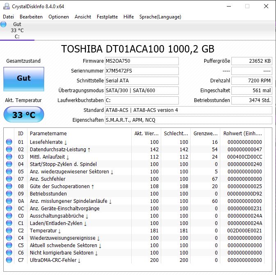The image size is (276, 275).
Task: Click the blue health orb beside Gut
Action: 3,24
